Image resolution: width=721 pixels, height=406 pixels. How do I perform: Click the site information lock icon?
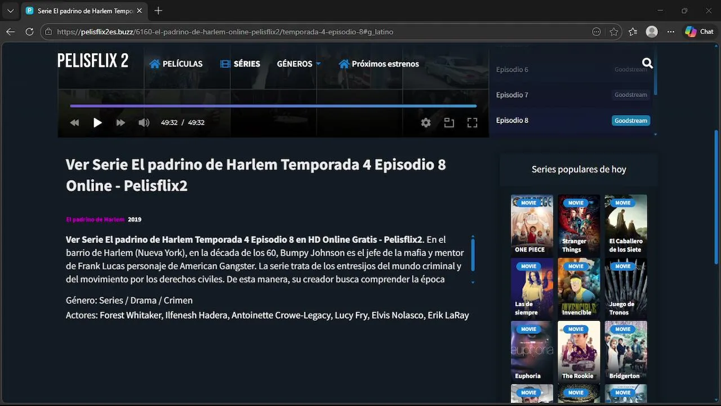coord(48,32)
